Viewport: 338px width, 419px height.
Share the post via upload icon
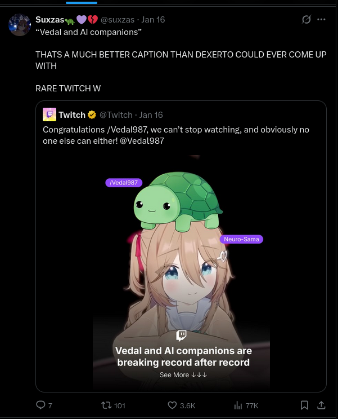(321, 405)
